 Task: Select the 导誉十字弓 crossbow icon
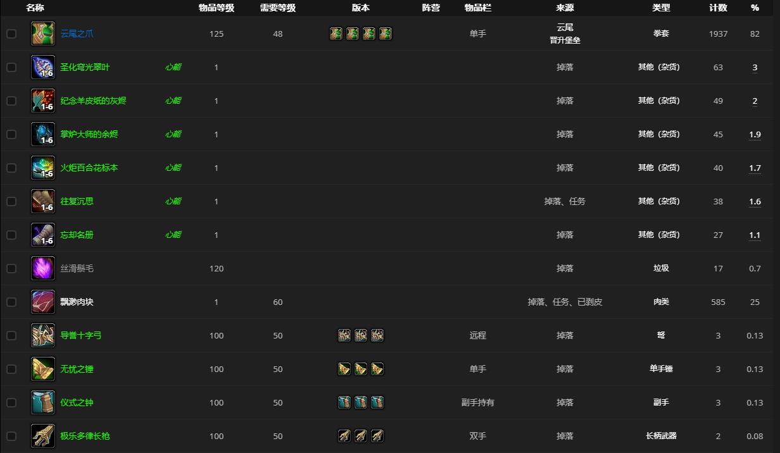[42, 335]
